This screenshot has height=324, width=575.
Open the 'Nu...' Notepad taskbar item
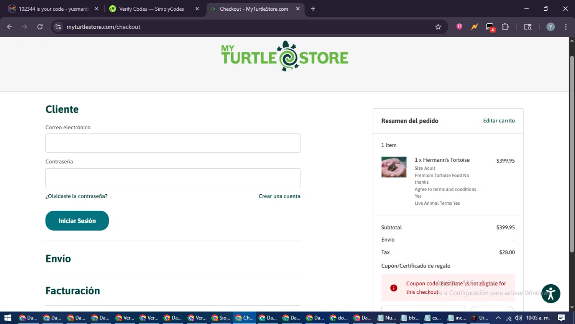coord(386,318)
